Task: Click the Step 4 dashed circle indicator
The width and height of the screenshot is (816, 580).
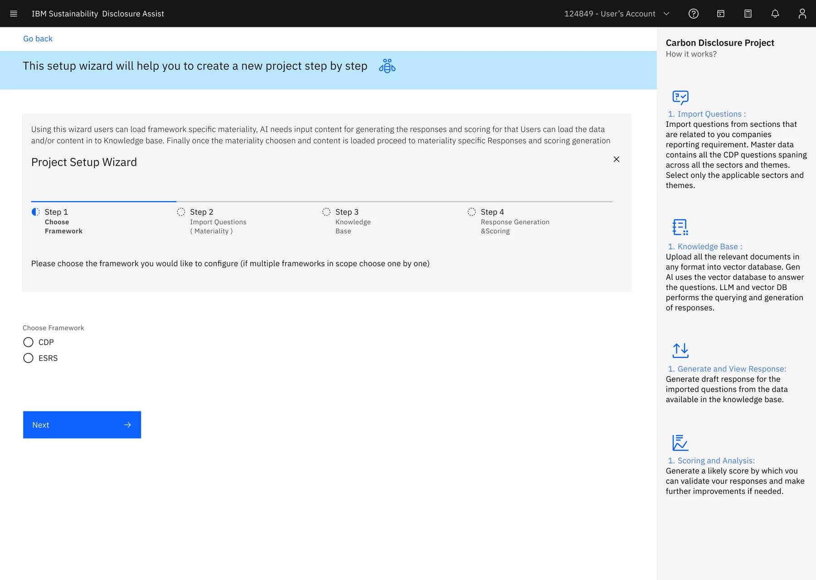Action: pos(471,212)
